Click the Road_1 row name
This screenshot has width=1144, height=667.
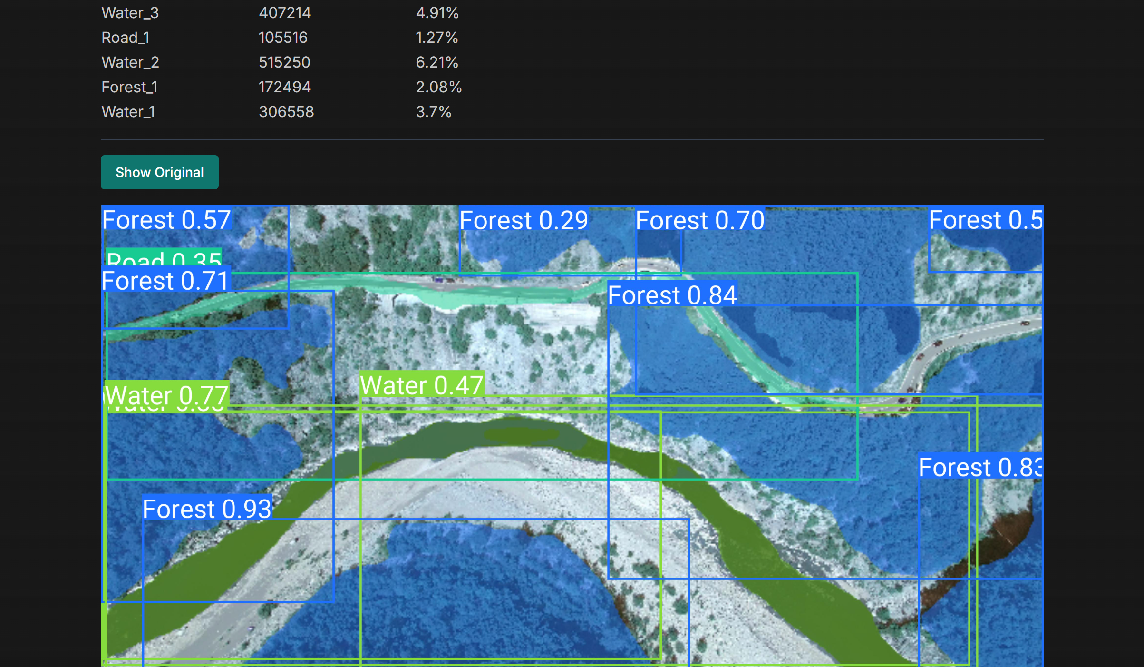(126, 38)
